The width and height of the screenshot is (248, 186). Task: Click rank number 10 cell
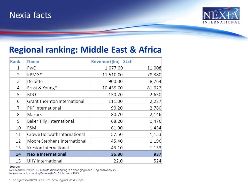point(18,127)
